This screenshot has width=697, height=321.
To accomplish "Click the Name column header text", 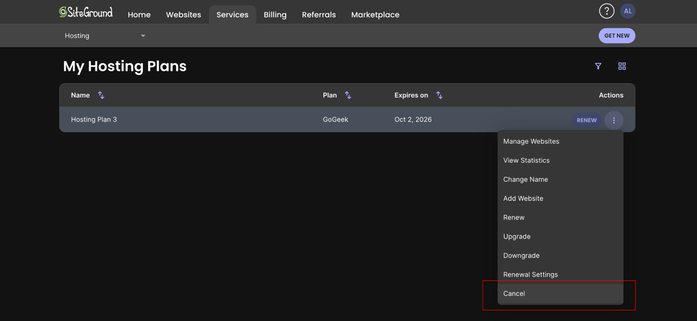I will pos(80,95).
